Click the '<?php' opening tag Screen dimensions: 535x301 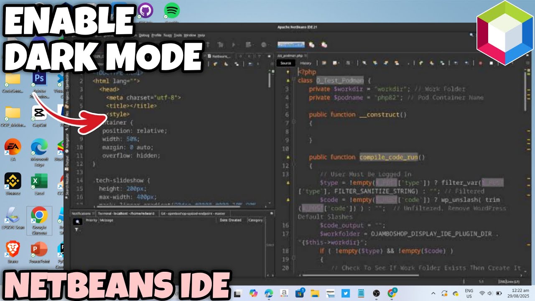(307, 72)
